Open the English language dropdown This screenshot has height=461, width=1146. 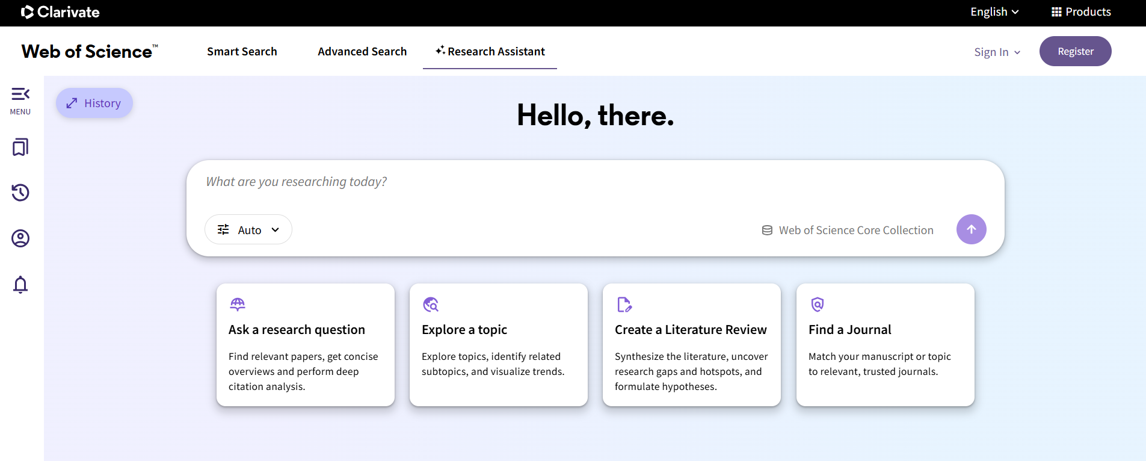pos(994,12)
